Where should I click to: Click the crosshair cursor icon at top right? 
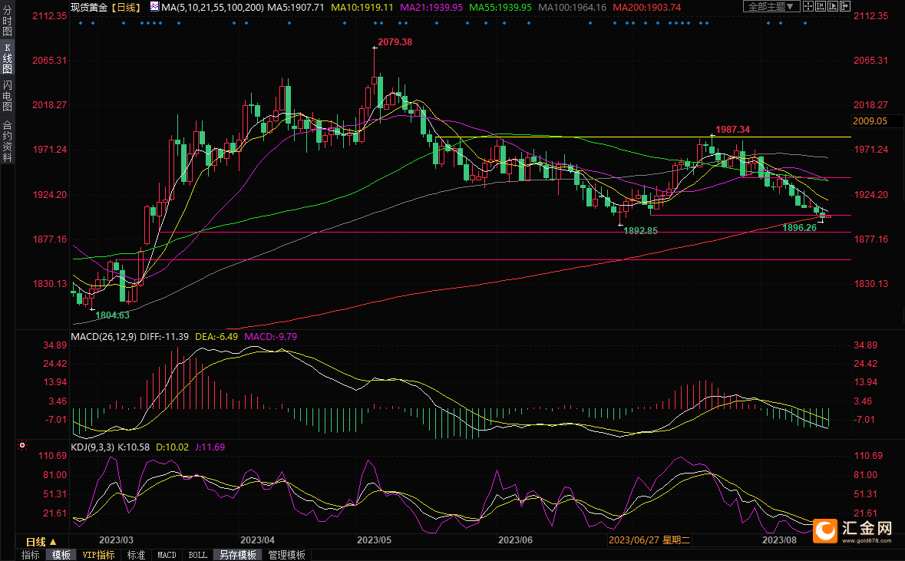[808, 6]
